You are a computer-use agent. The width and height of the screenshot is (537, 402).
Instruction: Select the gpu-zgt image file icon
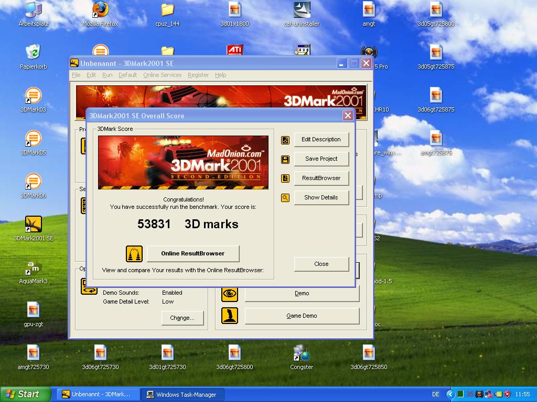33,315
